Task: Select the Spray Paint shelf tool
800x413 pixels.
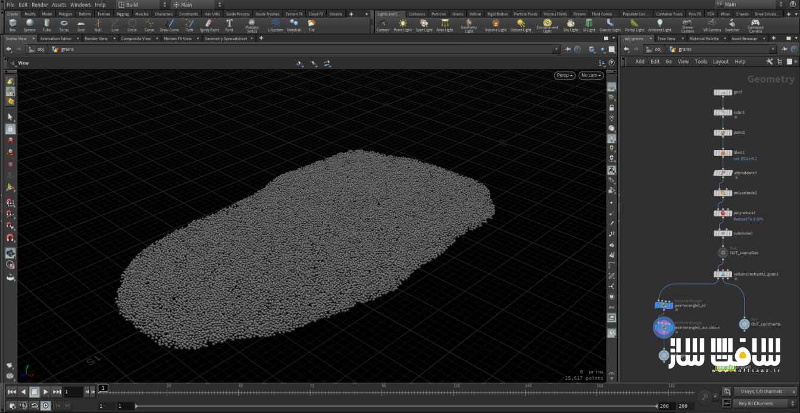Action: pos(209,25)
